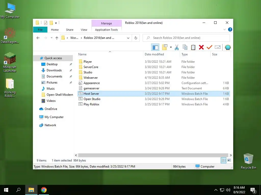Expand the ribbon chevron
Viewport: 261px width, 195px height.
pos(225,29)
